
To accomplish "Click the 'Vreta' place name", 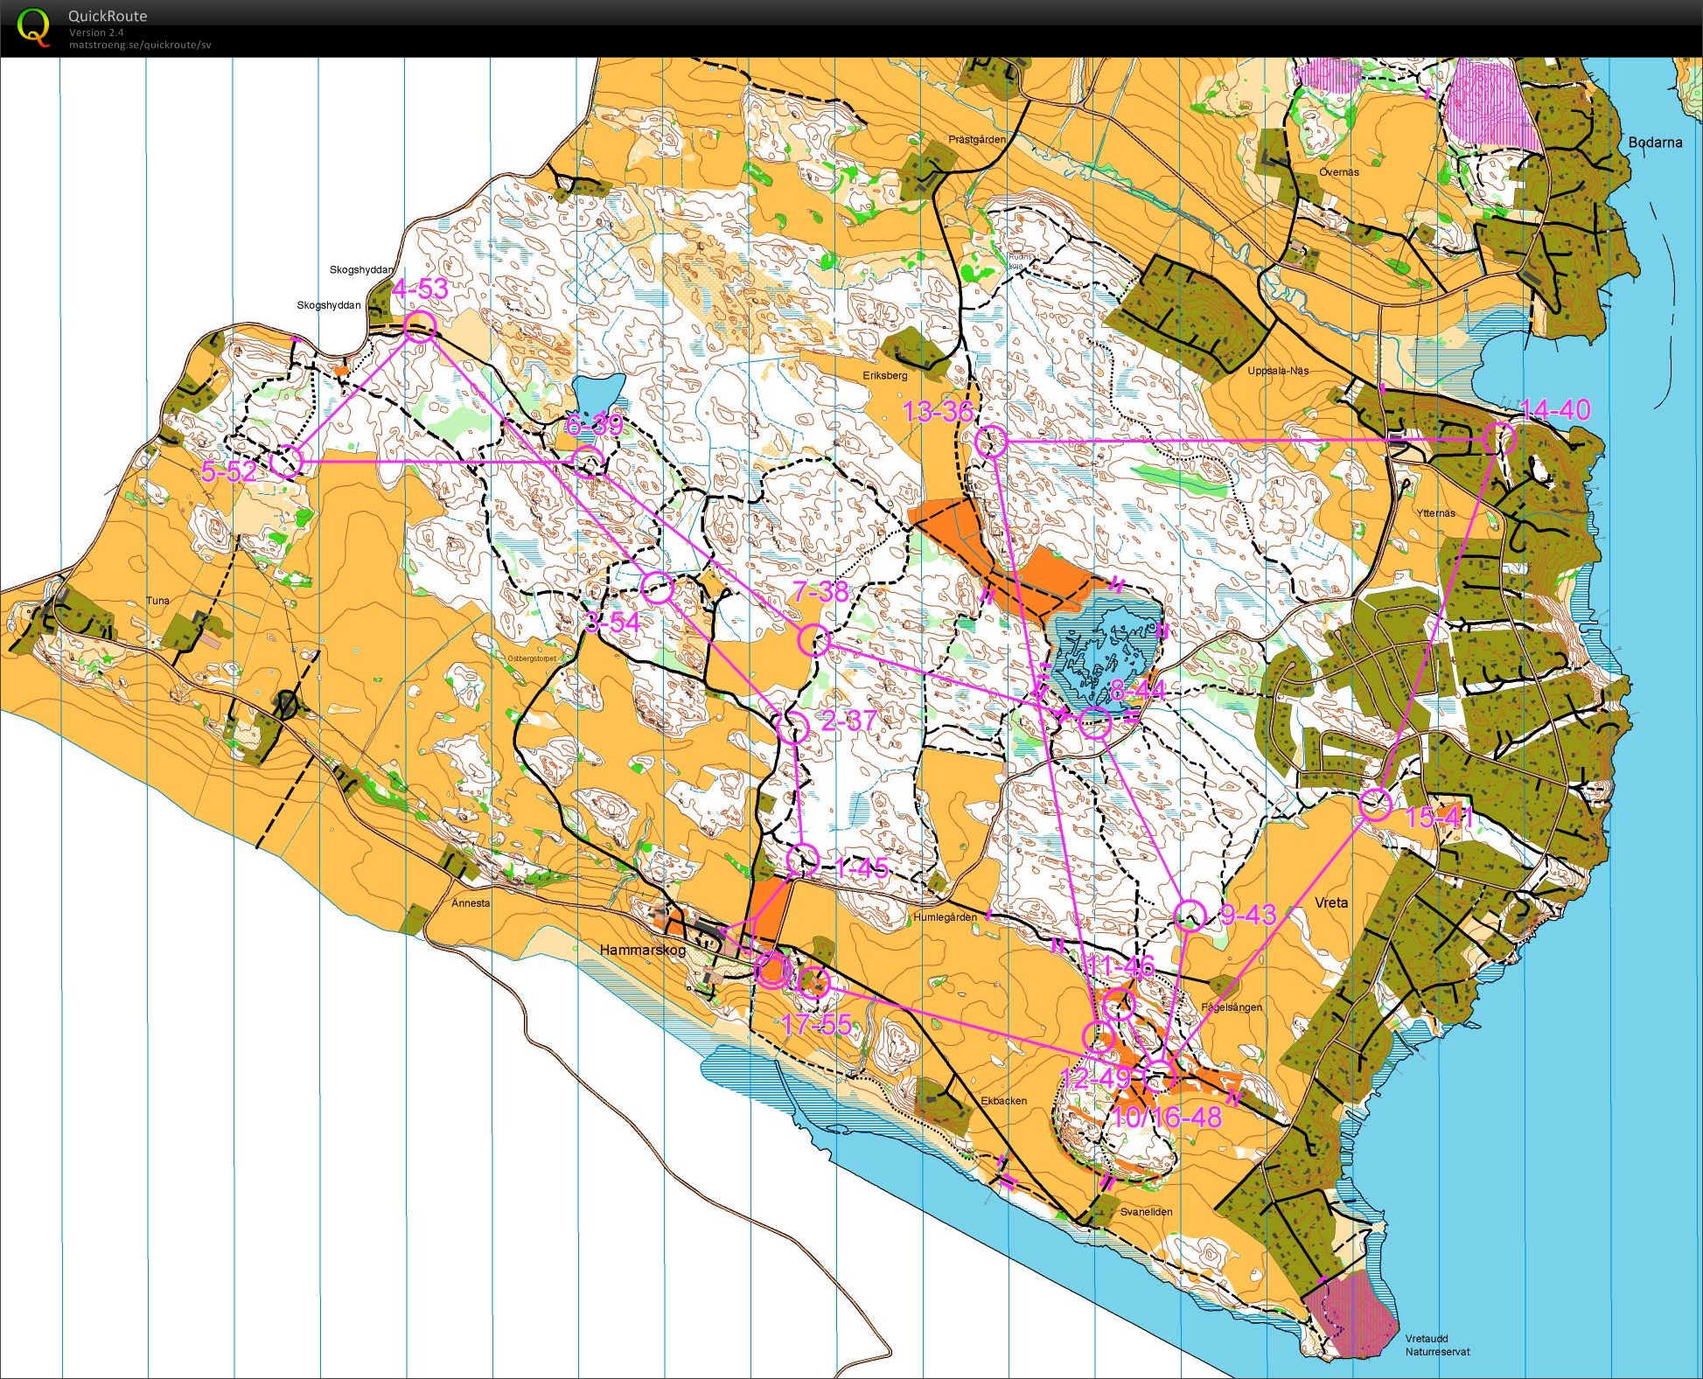I will point(1331,902).
